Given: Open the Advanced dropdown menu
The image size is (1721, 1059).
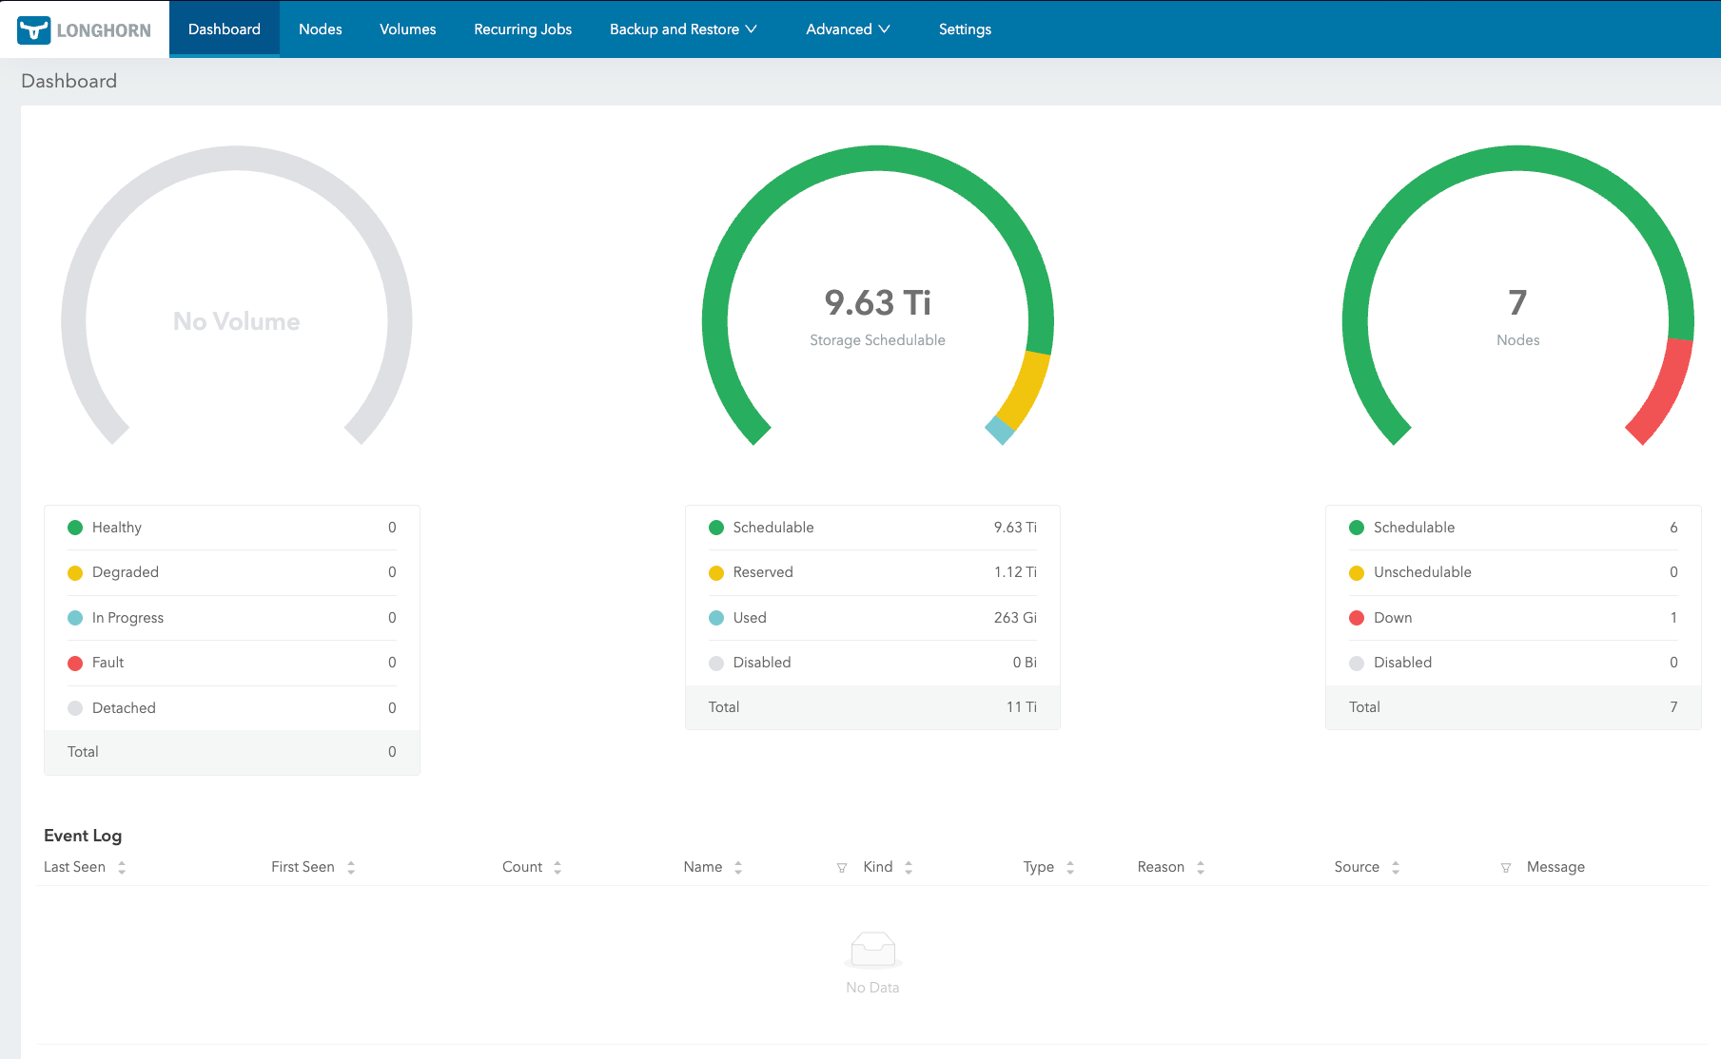Looking at the screenshot, I should coord(847,29).
